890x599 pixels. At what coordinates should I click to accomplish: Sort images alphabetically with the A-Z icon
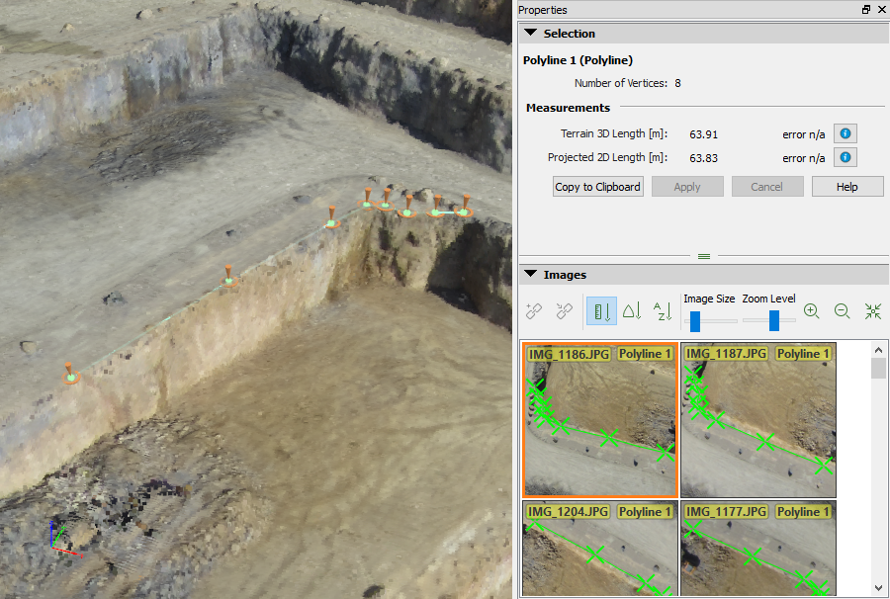point(662,310)
